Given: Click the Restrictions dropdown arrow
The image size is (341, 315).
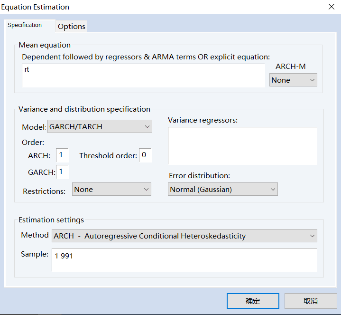Looking at the screenshot, I should click(146, 189).
